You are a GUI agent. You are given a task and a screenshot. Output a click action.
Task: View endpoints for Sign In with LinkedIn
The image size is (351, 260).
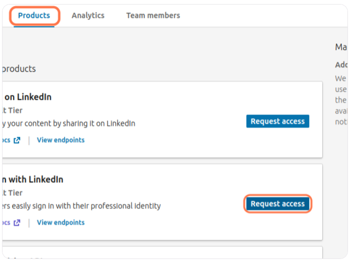point(61,222)
